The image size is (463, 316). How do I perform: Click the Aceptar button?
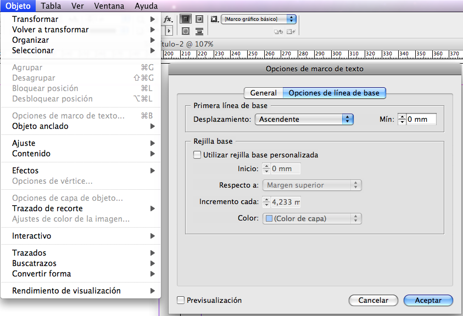point(428,300)
